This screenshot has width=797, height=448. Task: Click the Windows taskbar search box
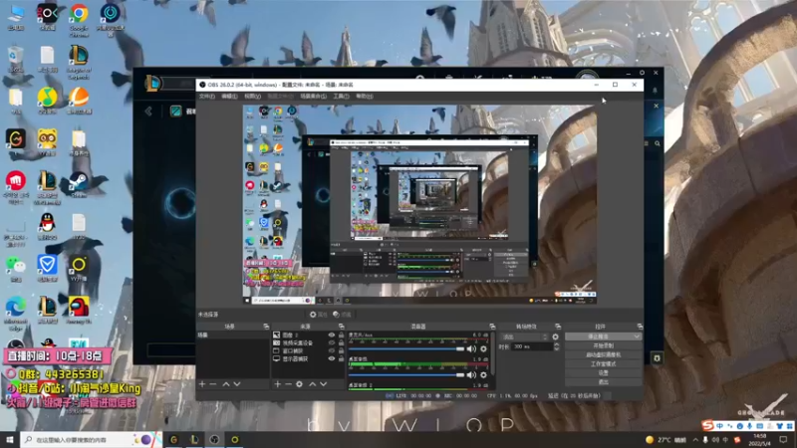pos(92,440)
